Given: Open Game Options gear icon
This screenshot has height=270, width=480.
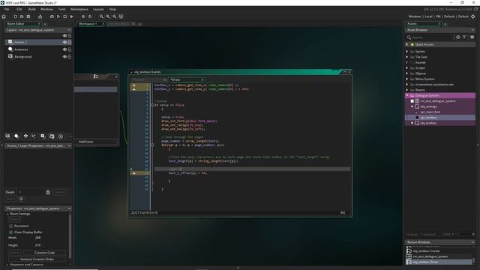Looking at the screenshot, I should pos(83,16).
